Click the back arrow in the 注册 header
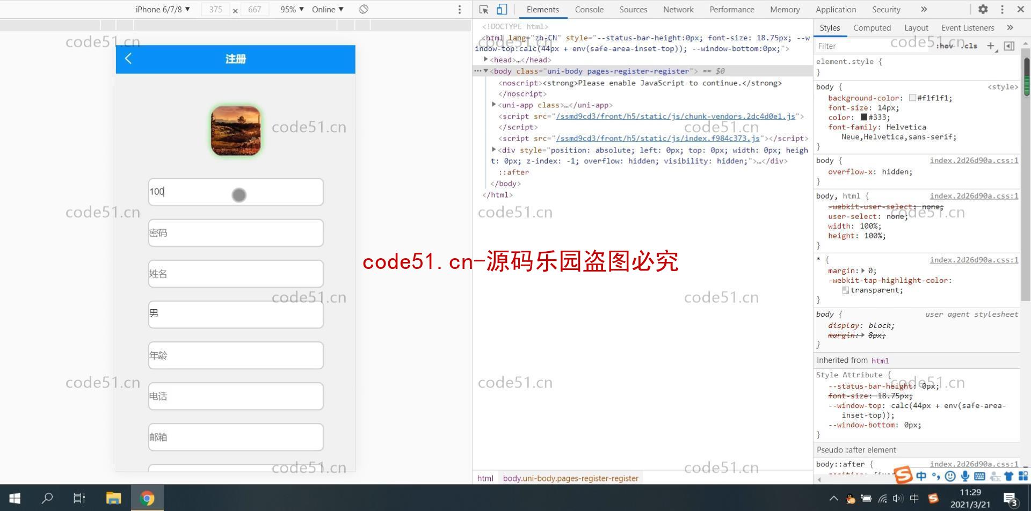1031x511 pixels. 128,59
